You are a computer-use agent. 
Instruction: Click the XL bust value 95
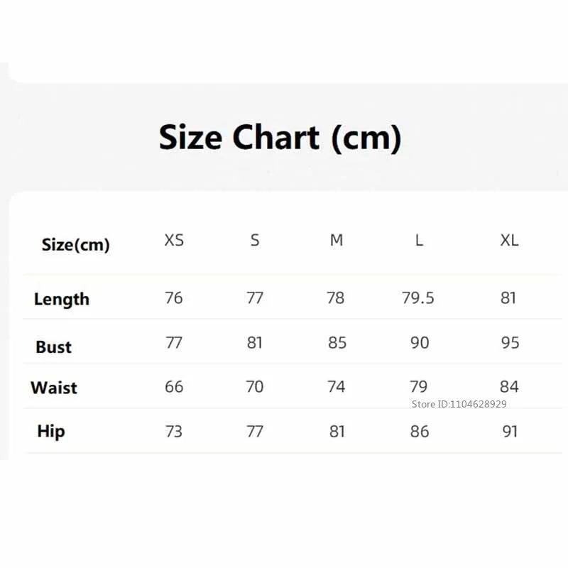coord(510,343)
